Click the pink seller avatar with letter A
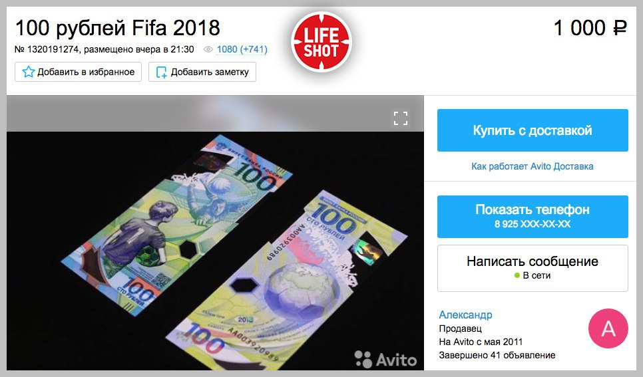This screenshot has height=377, width=643. [x=608, y=328]
